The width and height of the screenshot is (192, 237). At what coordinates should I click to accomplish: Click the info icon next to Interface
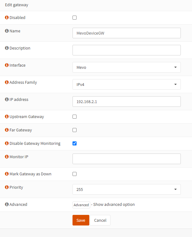pyautogui.click(x=7, y=65)
